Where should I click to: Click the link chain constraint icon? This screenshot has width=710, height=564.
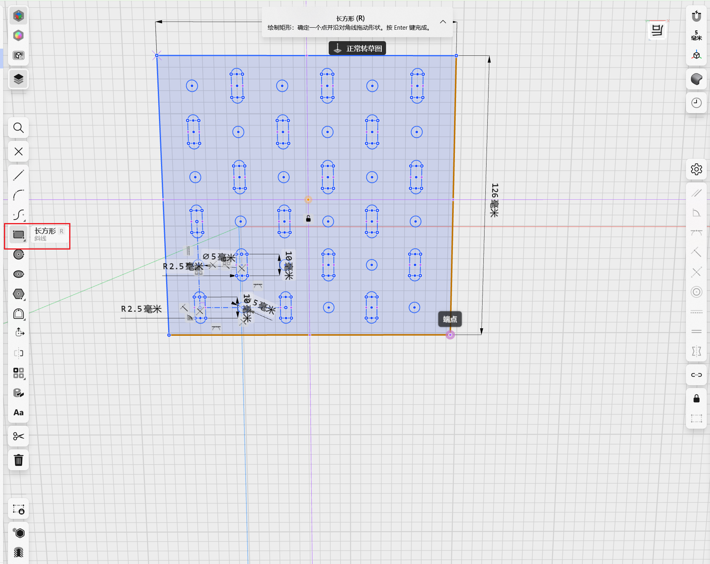click(697, 375)
